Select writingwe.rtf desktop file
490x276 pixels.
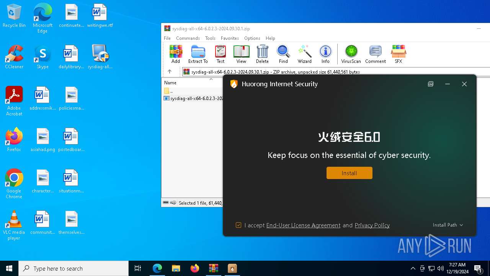click(x=100, y=16)
